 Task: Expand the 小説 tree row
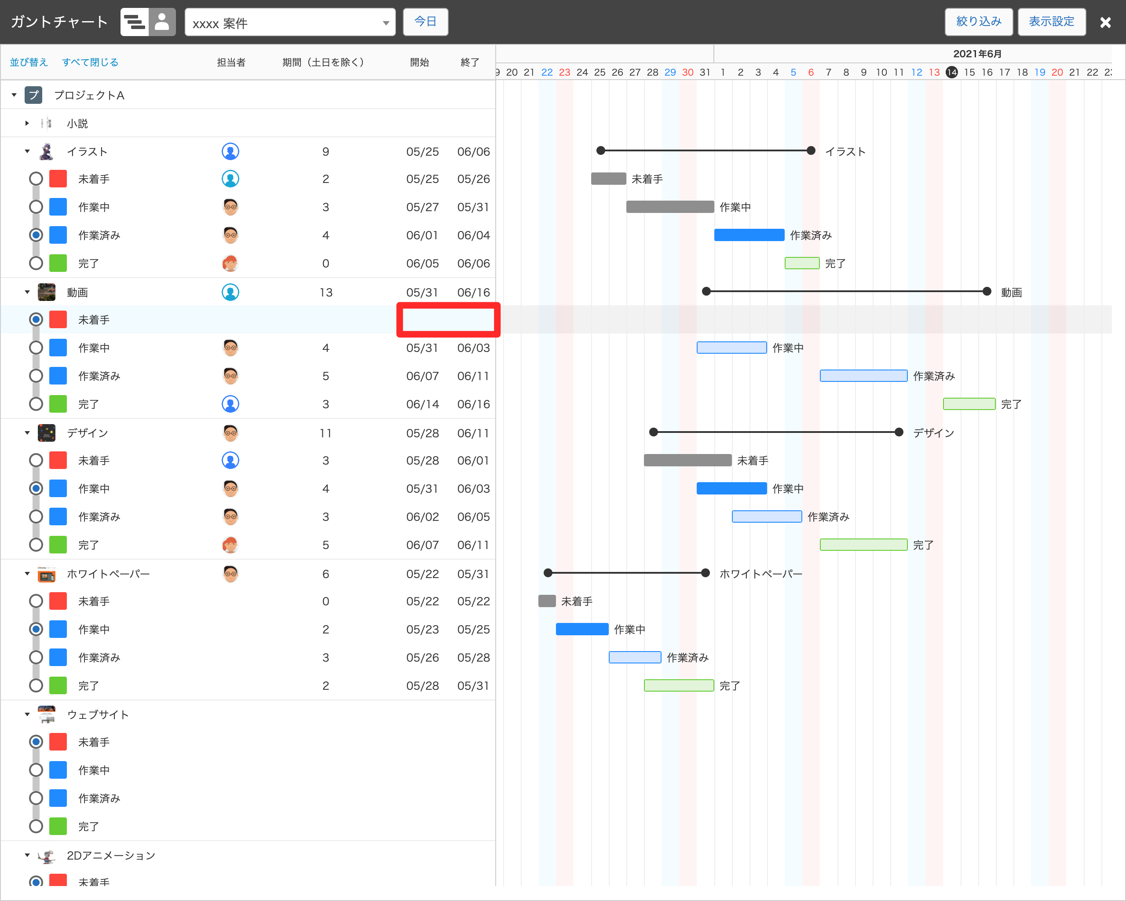tap(27, 123)
